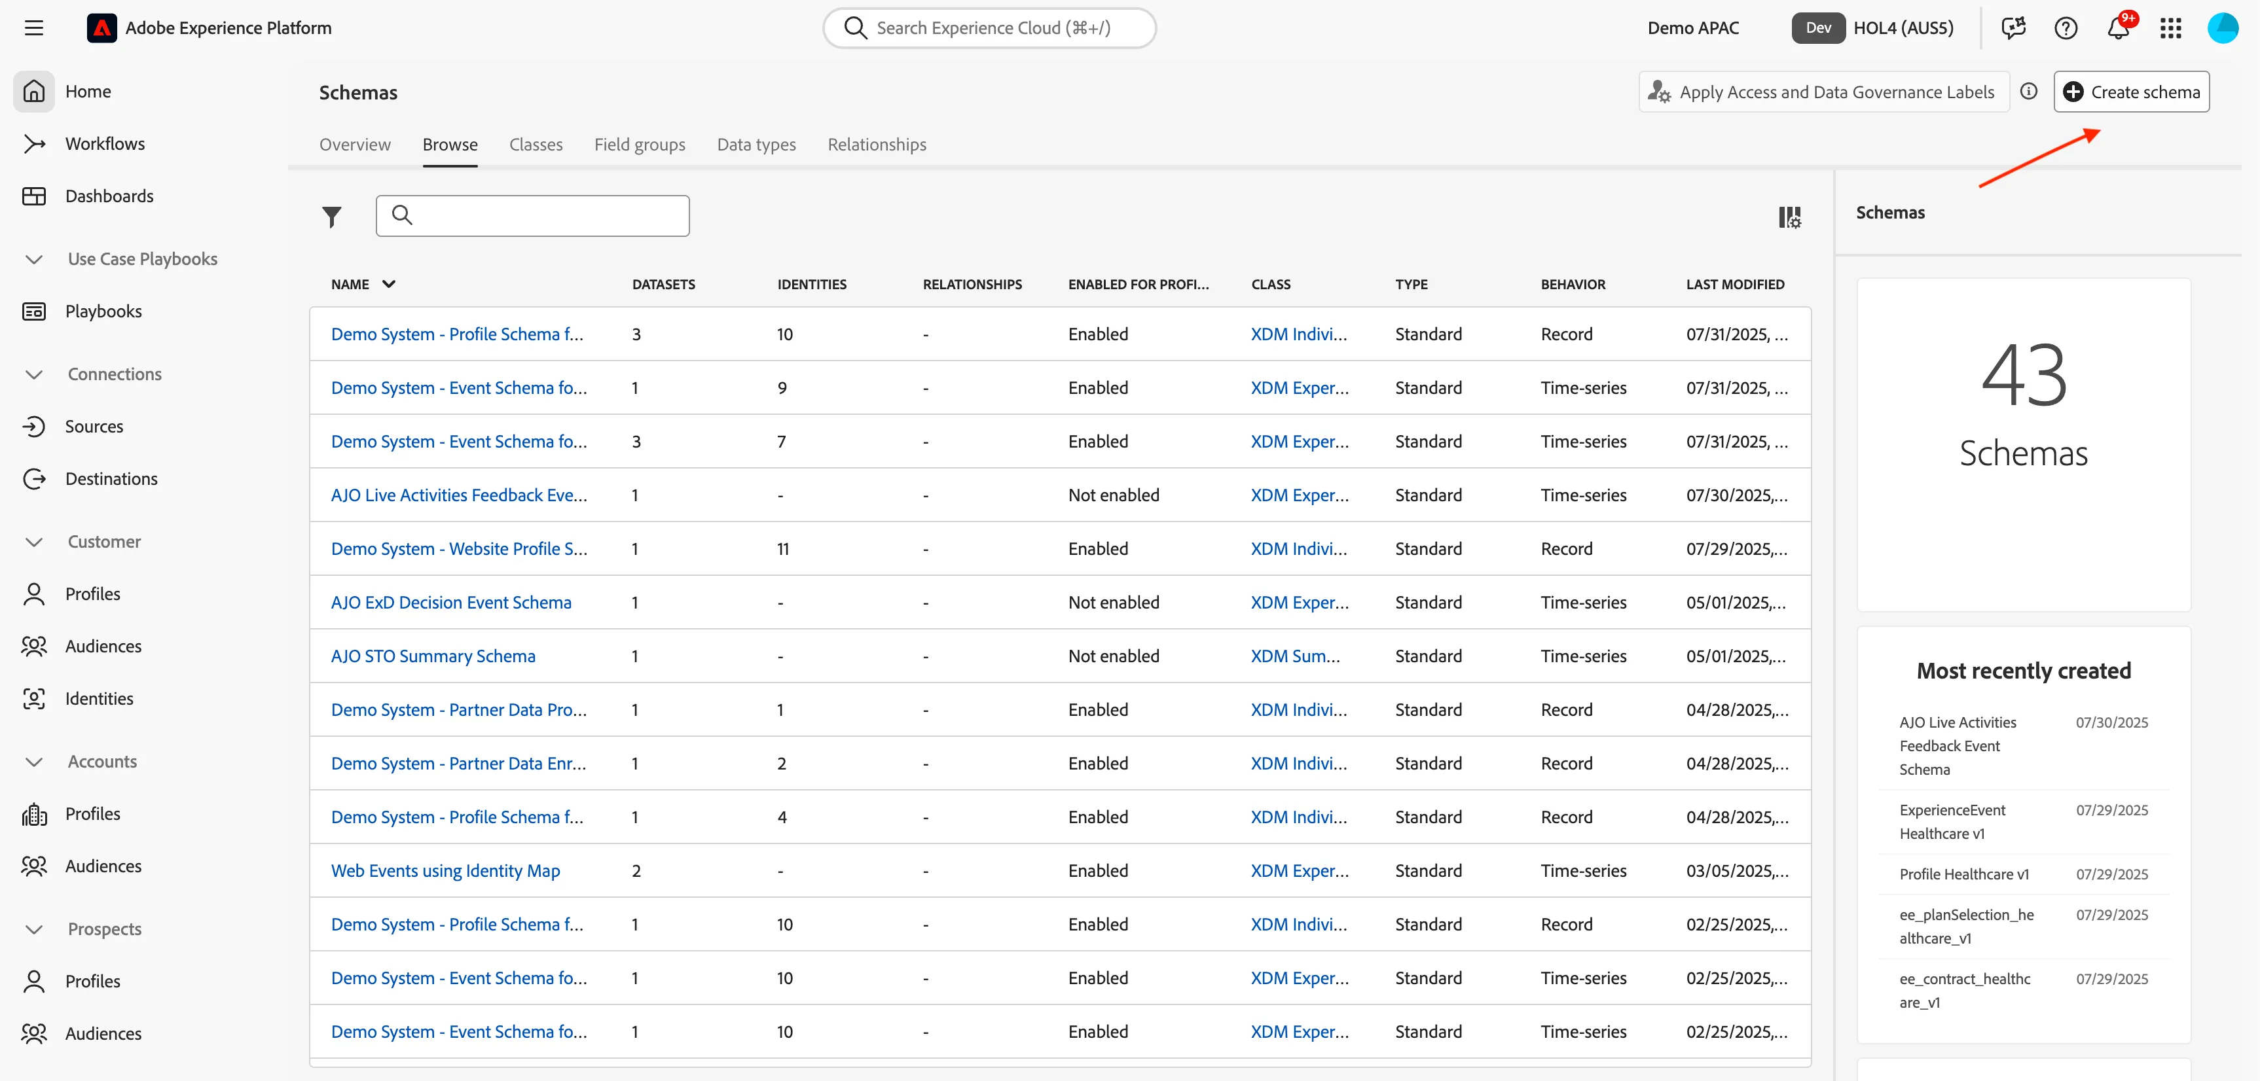Open the Help question mark icon
The image size is (2260, 1081).
pos(2066,28)
